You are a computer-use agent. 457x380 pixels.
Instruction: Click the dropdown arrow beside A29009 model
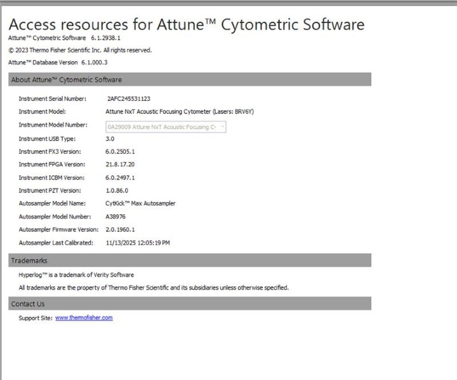click(x=222, y=127)
